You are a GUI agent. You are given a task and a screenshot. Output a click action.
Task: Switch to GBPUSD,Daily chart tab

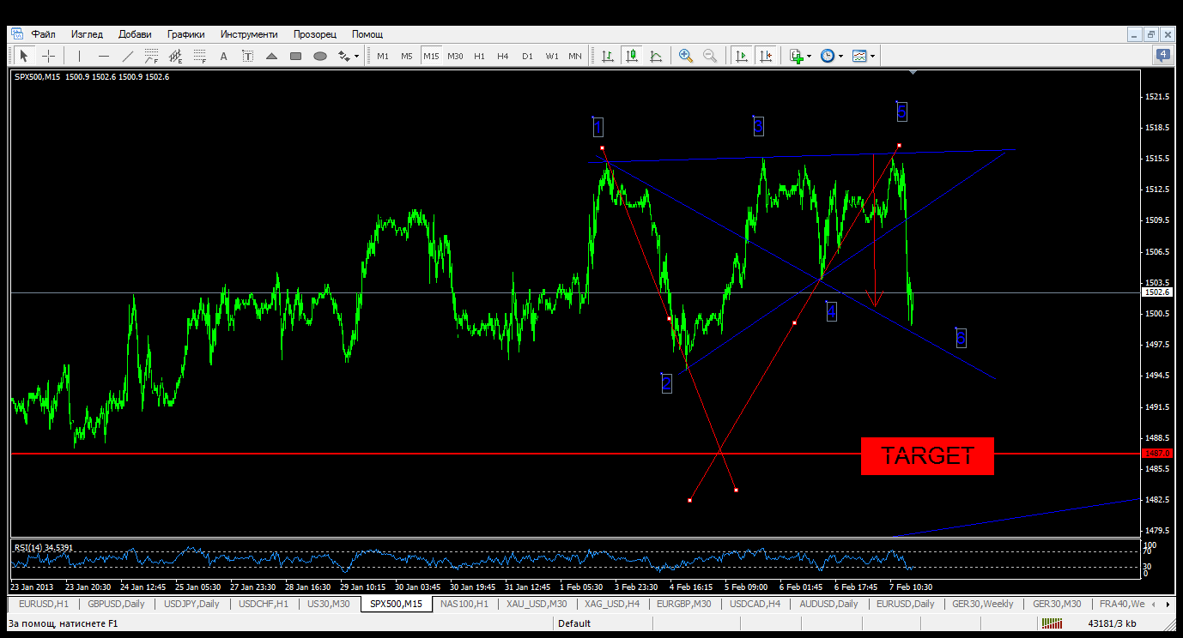click(x=116, y=604)
